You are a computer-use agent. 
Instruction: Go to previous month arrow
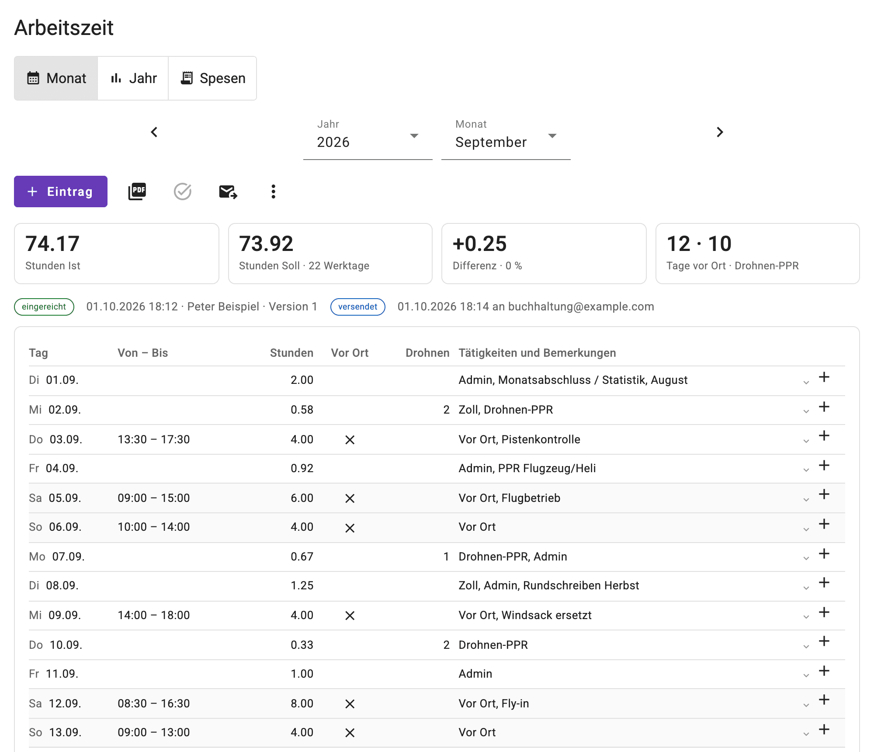click(154, 132)
